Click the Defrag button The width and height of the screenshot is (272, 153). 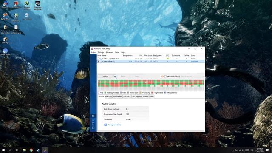click(x=106, y=76)
